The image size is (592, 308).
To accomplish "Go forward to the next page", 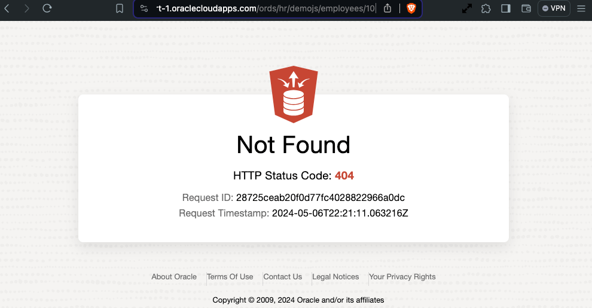I will coord(26,8).
